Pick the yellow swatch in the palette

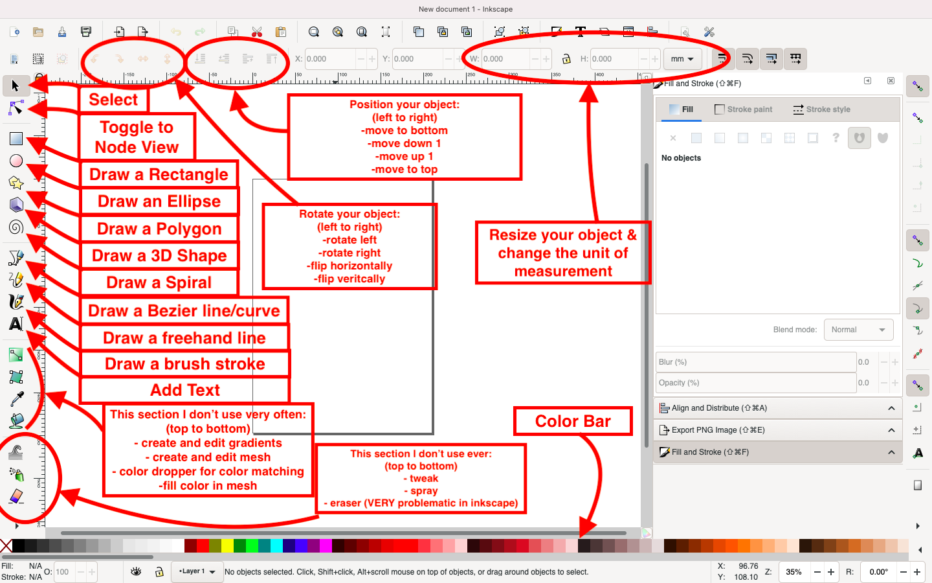coord(227,545)
